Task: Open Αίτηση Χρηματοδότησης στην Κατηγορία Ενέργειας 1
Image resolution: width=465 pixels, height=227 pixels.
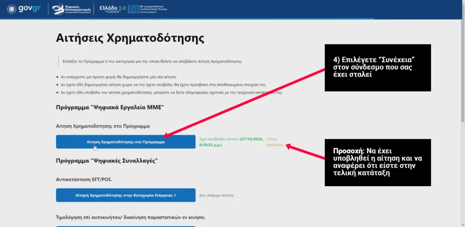Action: (x=126, y=195)
